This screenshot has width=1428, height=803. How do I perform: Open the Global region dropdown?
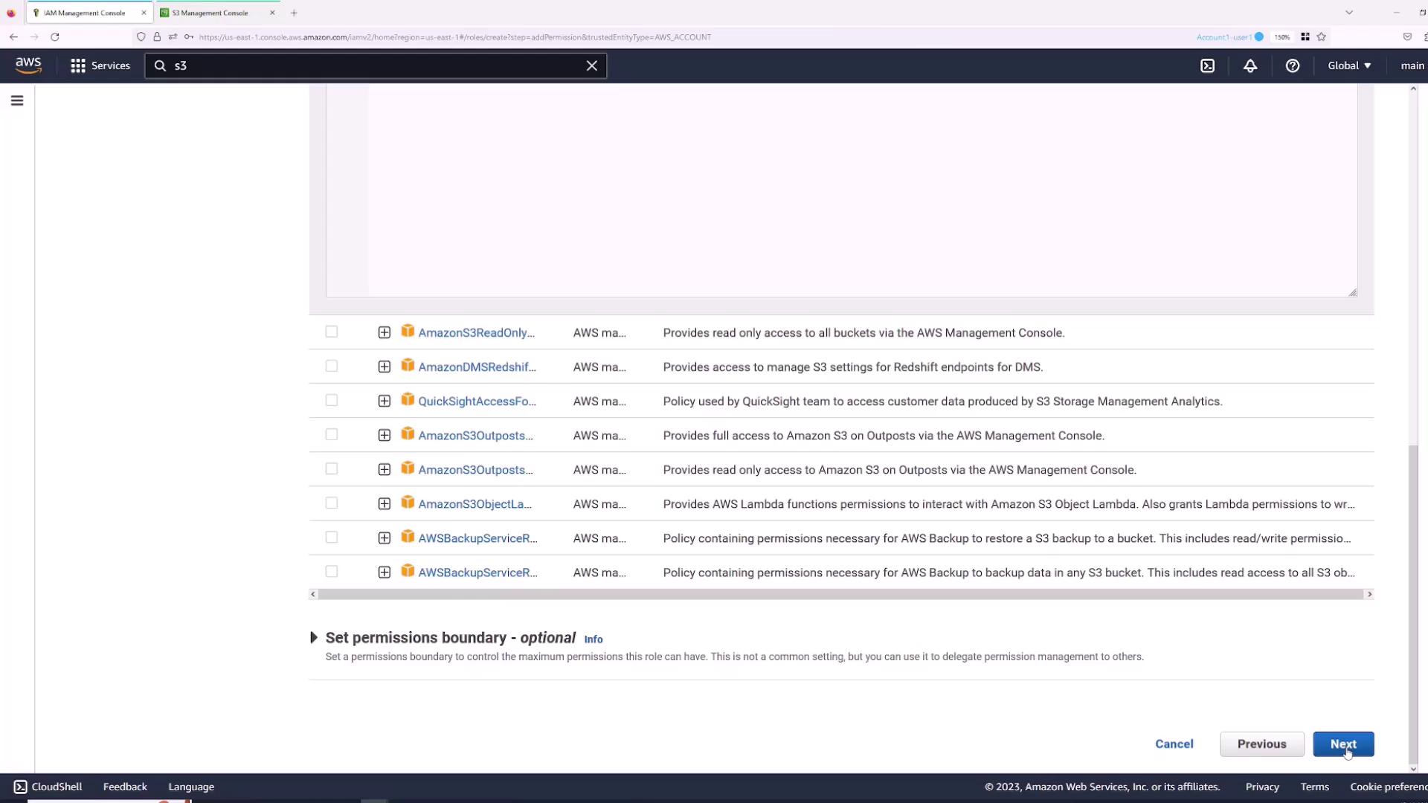click(1349, 65)
